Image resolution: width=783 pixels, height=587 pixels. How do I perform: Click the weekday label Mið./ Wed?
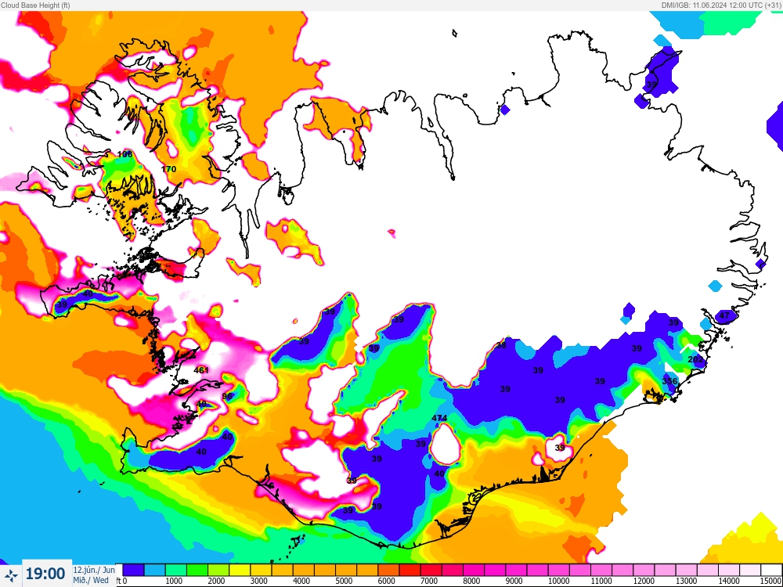pyautogui.click(x=91, y=580)
